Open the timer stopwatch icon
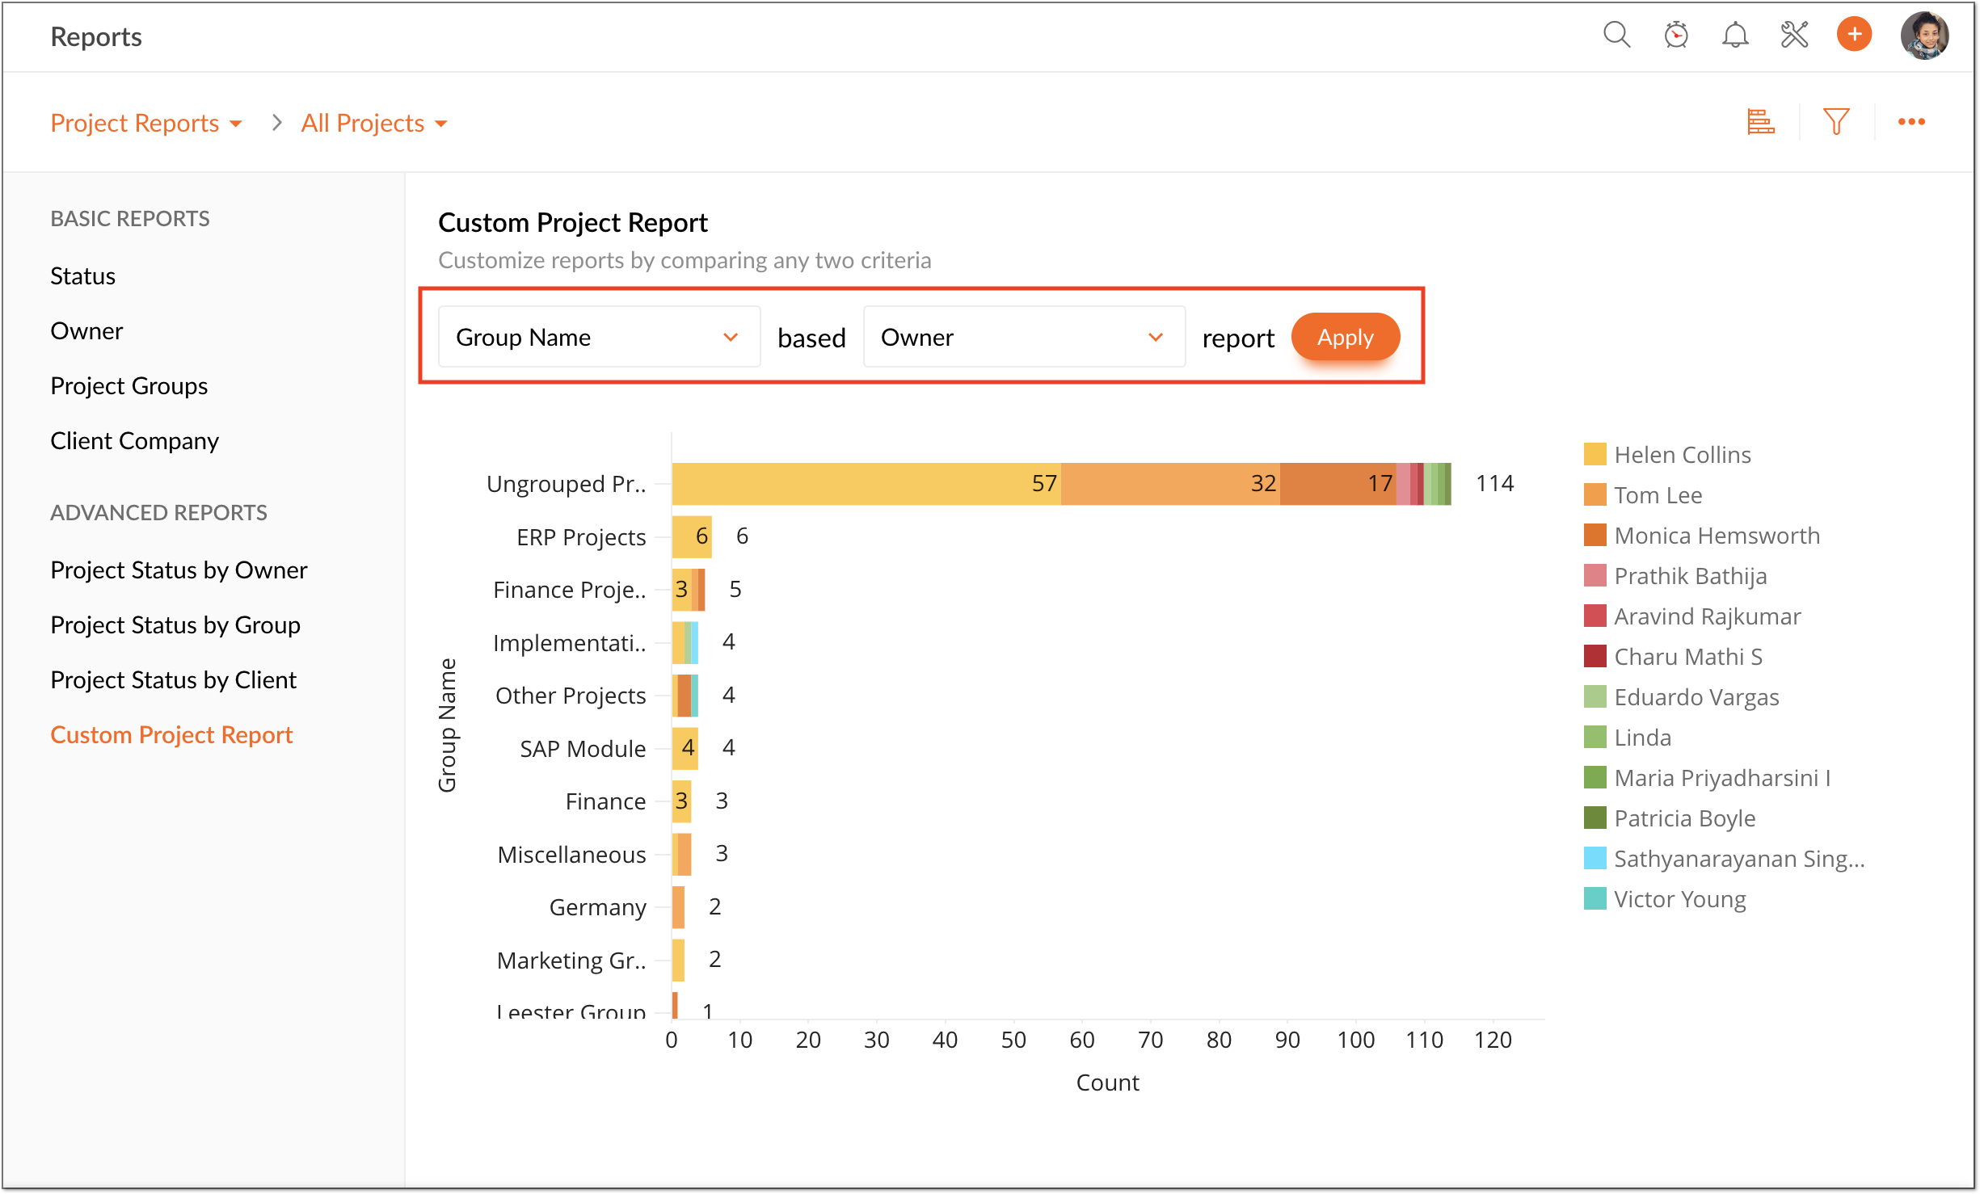The image size is (1980, 1194). click(1676, 36)
